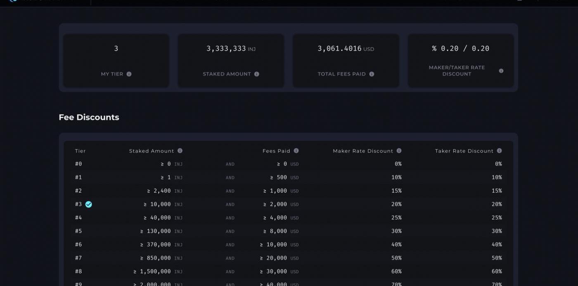Click the info icon beside Staked Amount card label
Image resolution: width=578 pixels, height=286 pixels.
click(257, 74)
